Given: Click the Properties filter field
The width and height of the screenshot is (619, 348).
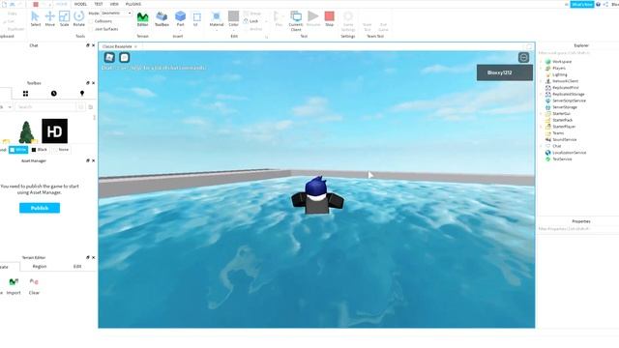Looking at the screenshot, I should [x=578, y=229].
